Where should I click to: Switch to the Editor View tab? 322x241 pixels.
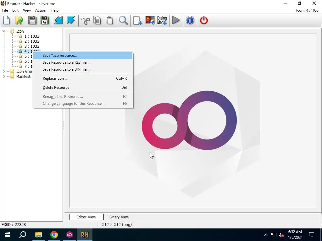(86, 217)
